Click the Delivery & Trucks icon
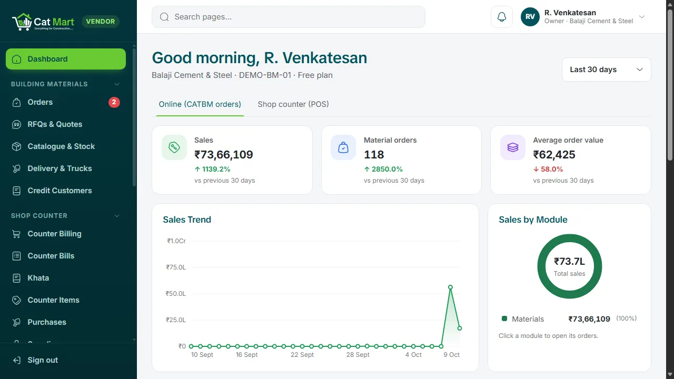Viewport: 674px width, 379px height. pyautogui.click(x=17, y=168)
